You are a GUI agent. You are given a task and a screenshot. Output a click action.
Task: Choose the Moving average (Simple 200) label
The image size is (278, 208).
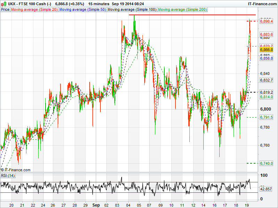click(x=182, y=9)
